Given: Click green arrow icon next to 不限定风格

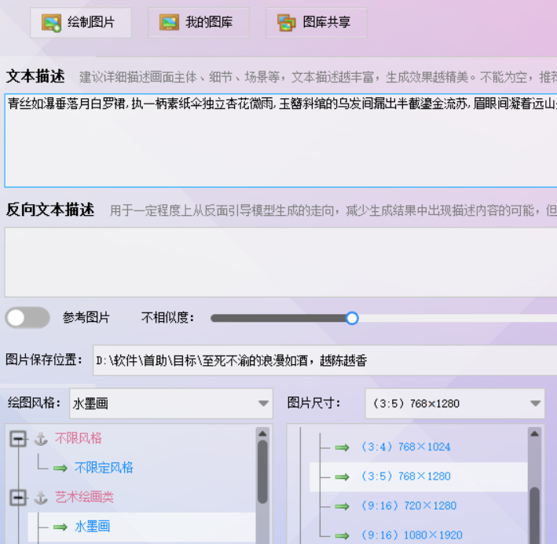Looking at the screenshot, I should click(60, 468).
